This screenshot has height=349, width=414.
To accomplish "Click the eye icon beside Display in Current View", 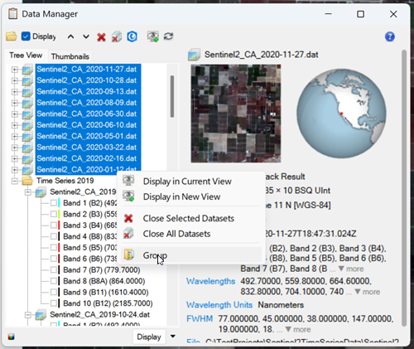I will click(128, 181).
